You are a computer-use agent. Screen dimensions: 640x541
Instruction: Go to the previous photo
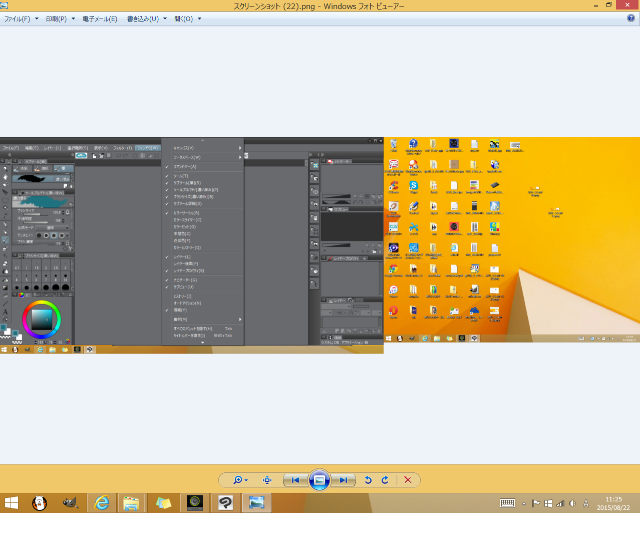pos(295,480)
